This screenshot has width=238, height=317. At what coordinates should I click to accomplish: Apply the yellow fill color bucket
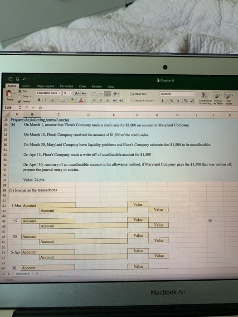click(72, 100)
